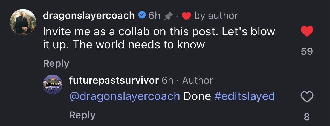
Task: Click the "Author" label beside futurepastsurvivor
Action: pyautogui.click(x=198, y=80)
